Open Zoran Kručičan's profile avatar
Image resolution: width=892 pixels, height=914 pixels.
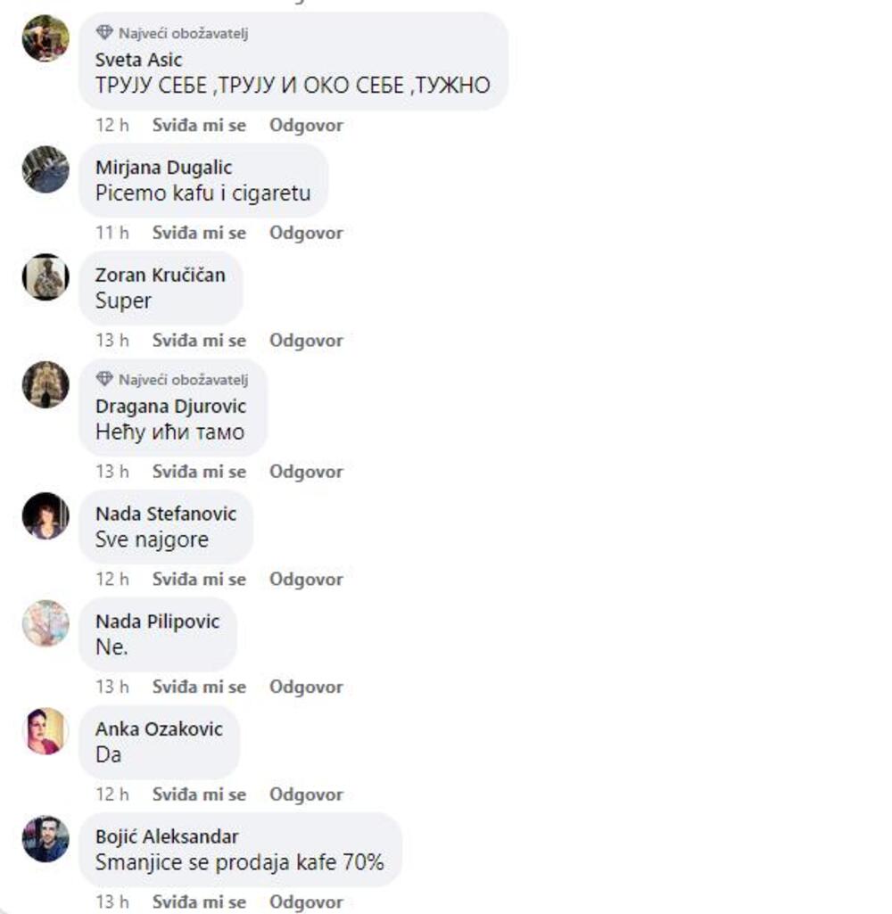click(45, 277)
